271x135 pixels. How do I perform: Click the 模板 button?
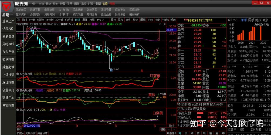click(x=163, y=129)
